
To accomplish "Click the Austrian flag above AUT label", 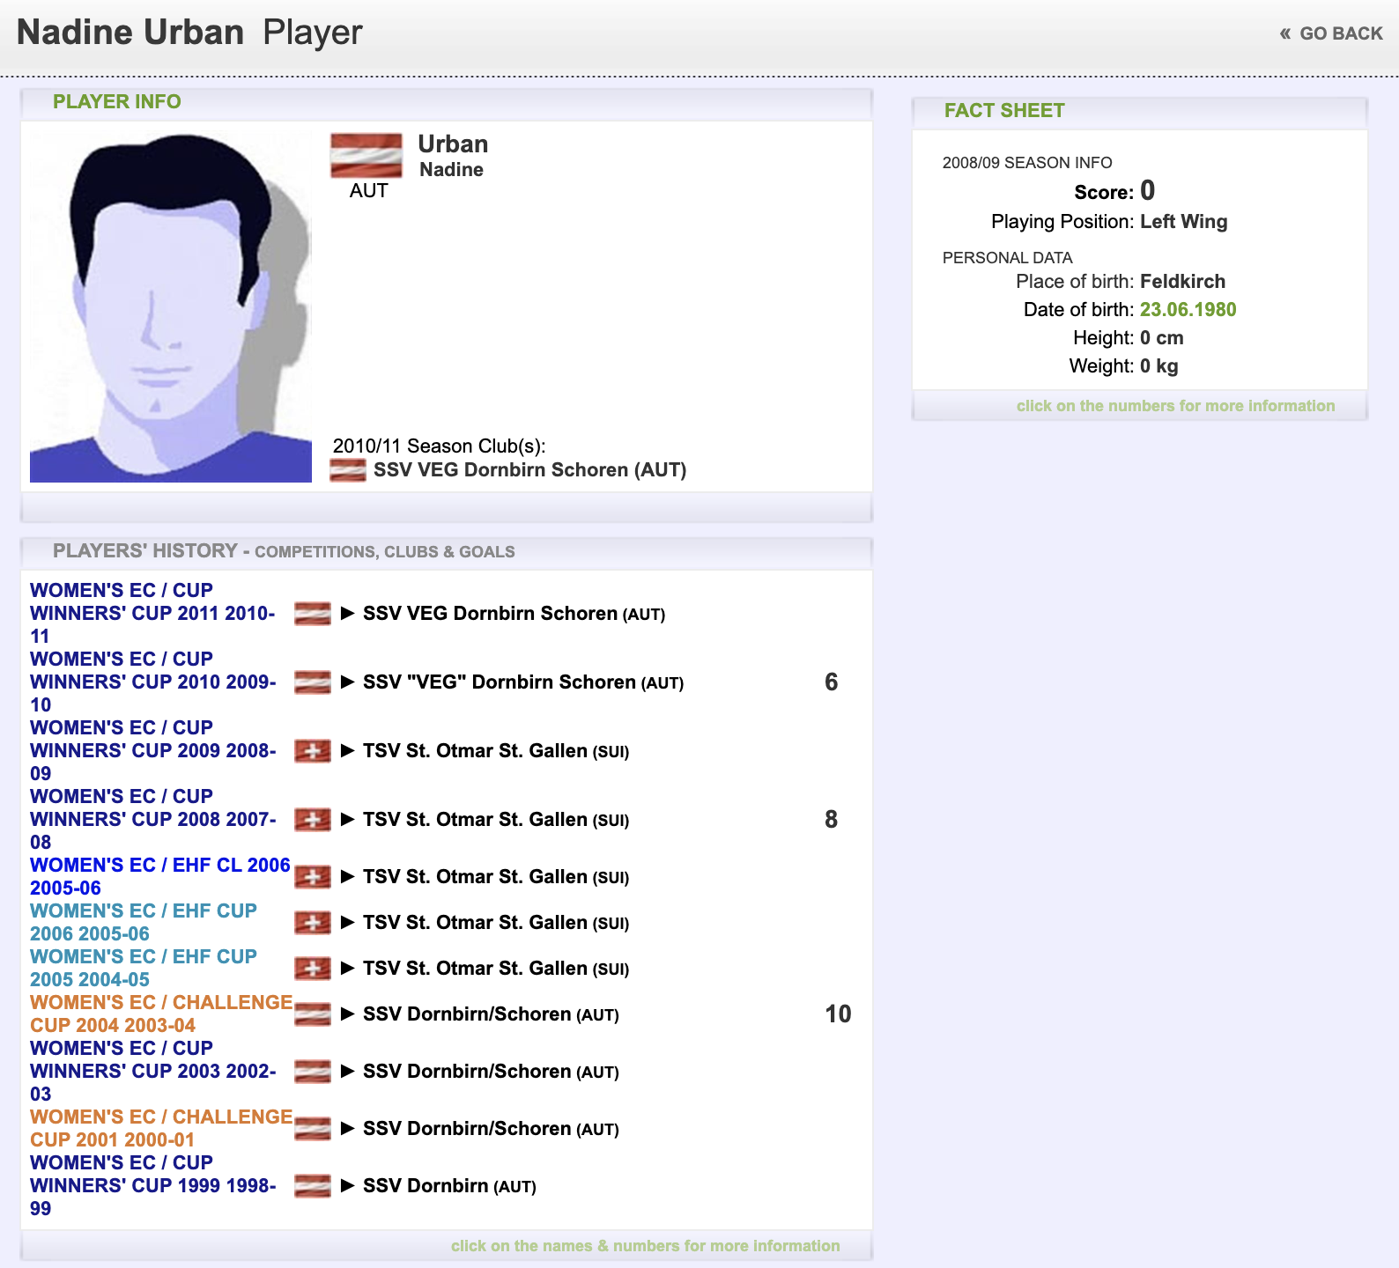I will tap(366, 156).
